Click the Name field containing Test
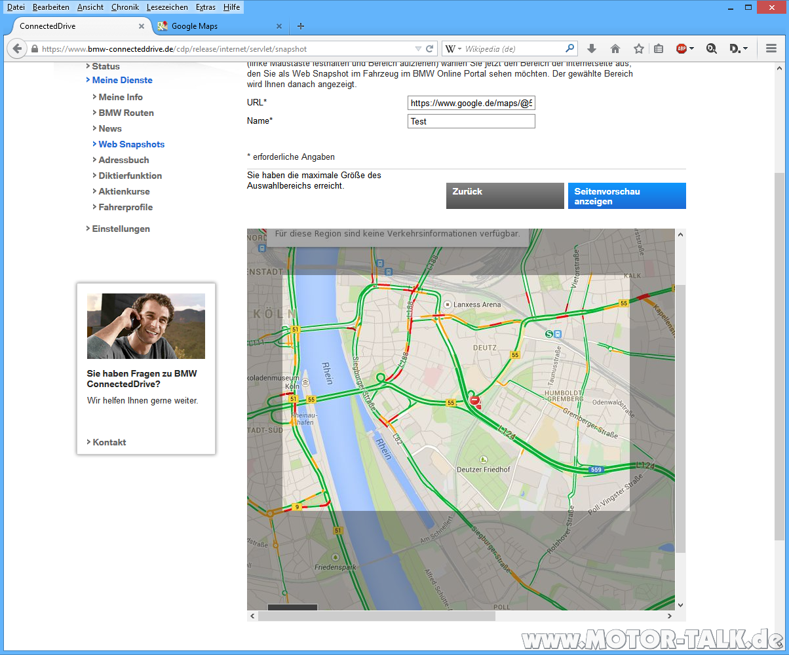The width and height of the screenshot is (789, 655). [471, 121]
